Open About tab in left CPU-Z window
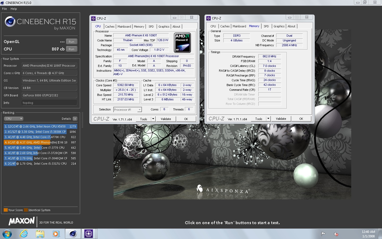 click(176, 27)
